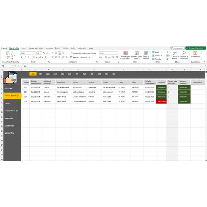Select the red Cancelado status cell
This screenshot has height=207, width=207.
pyautogui.click(x=161, y=101)
